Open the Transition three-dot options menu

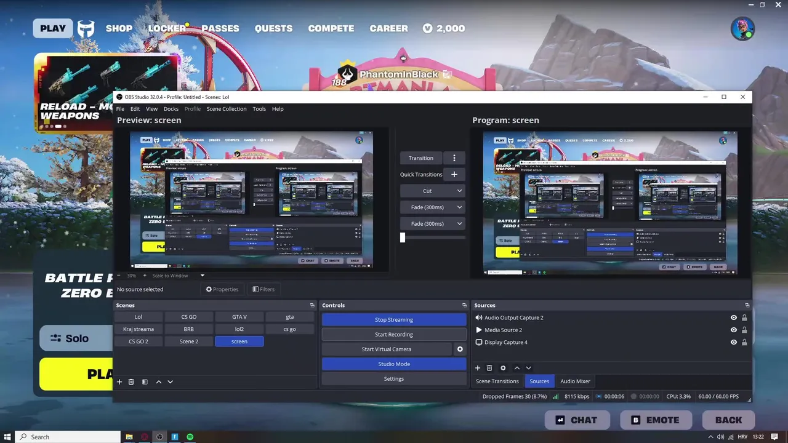[x=454, y=158]
